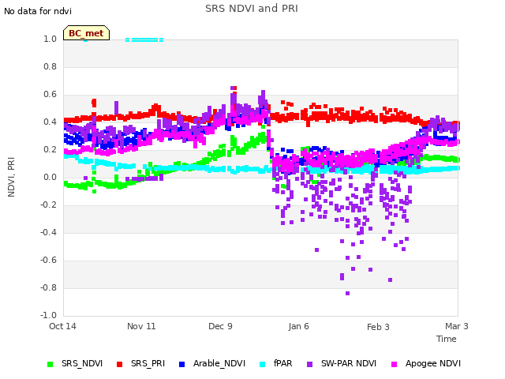Click the Jan 6 x-axis label
The image size is (505, 379).
[299, 326]
